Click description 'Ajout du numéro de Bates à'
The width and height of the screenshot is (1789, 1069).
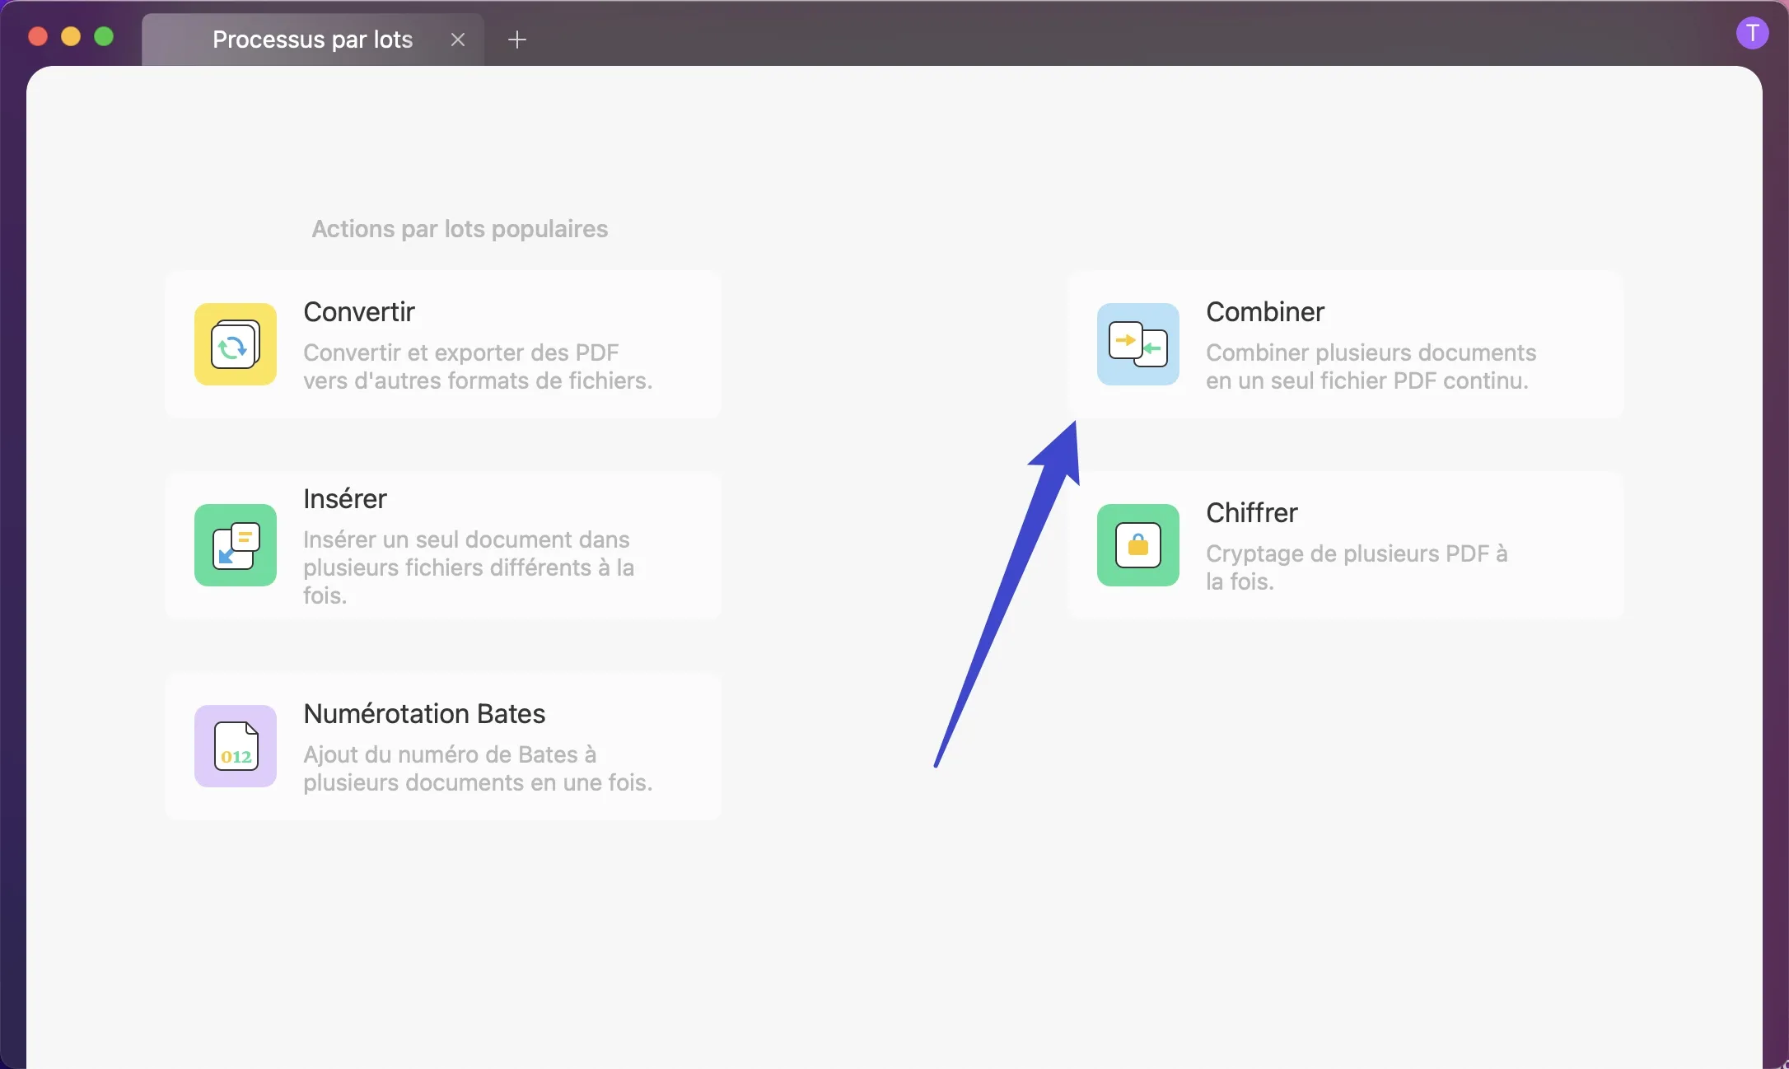pyautogui.click(x=450, y=754)
